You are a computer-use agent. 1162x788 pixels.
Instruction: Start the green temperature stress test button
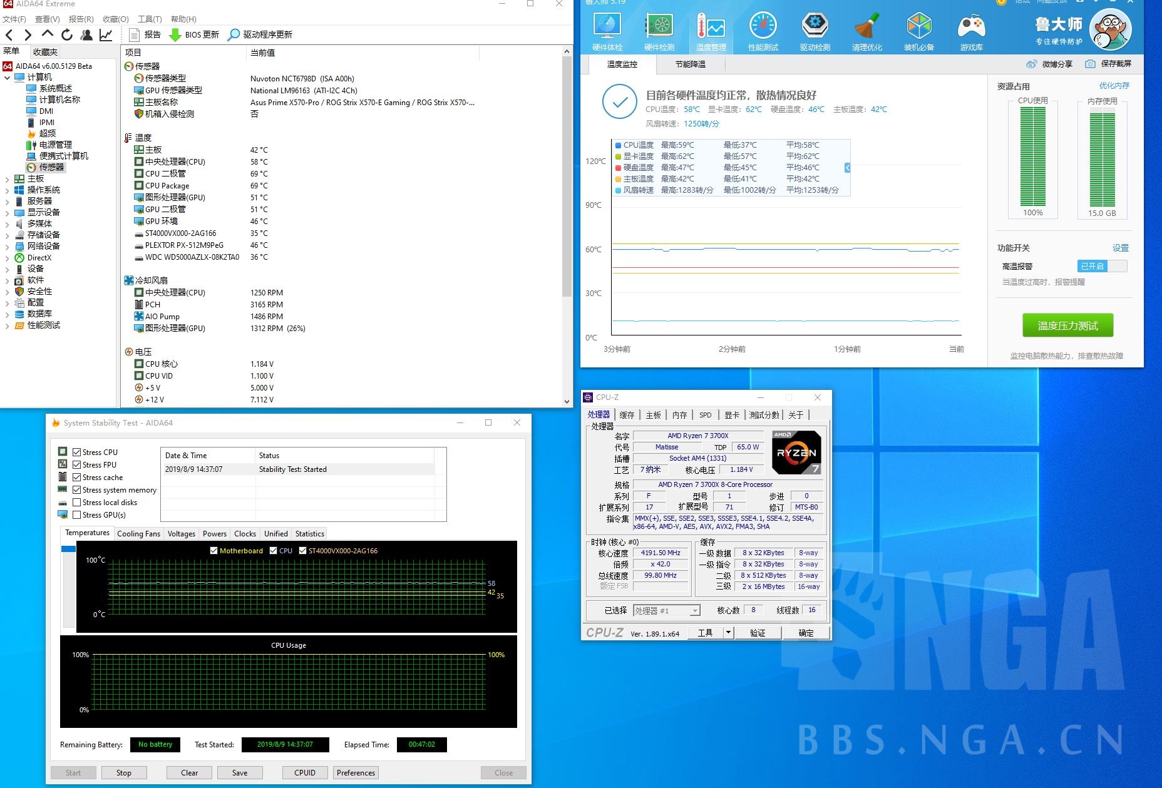(x=1067, y=325)
